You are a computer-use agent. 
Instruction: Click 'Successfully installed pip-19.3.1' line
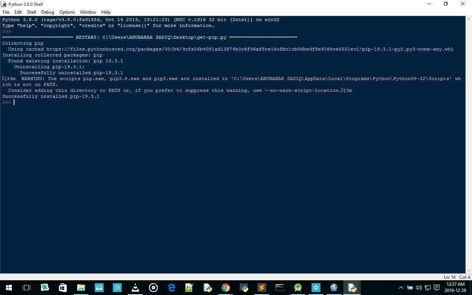[x=51, y=96]
